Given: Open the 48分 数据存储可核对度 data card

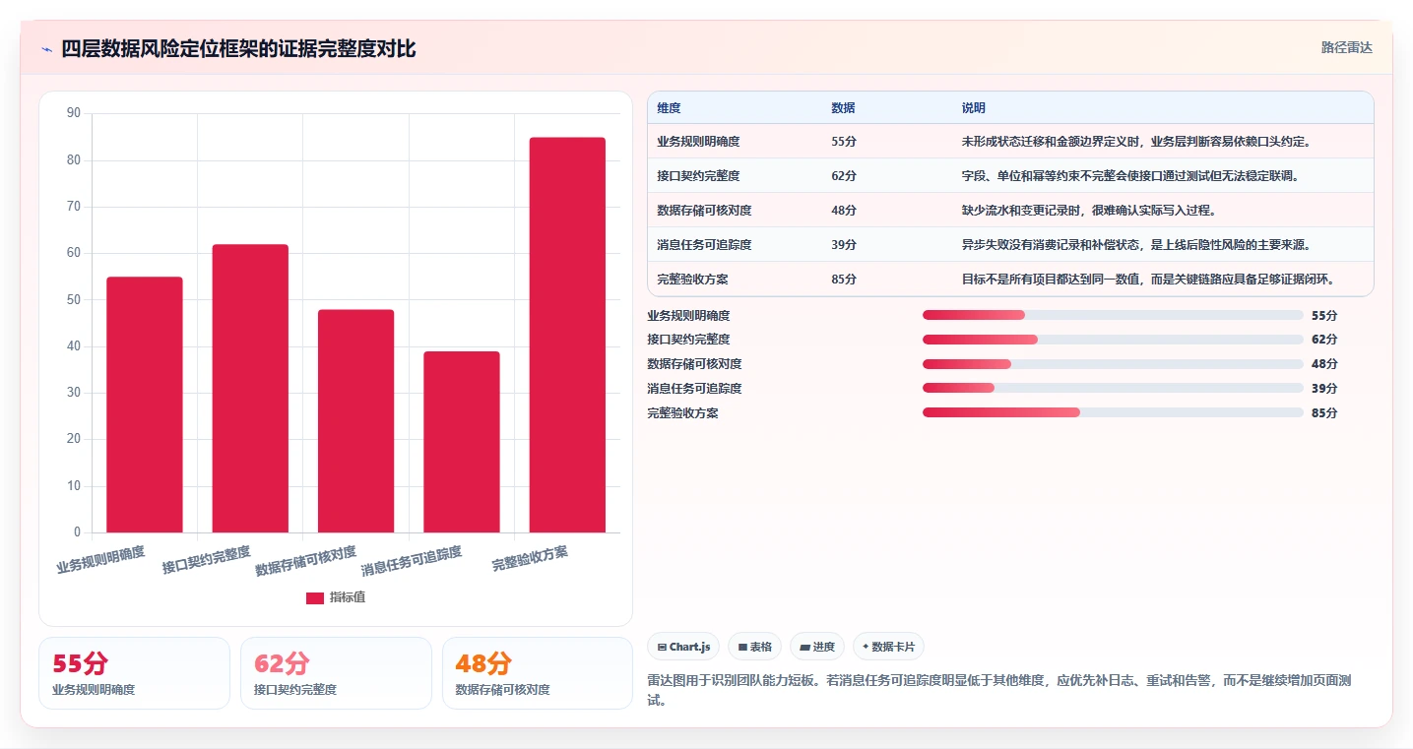Looking at the screenshot, I should 538,673.
